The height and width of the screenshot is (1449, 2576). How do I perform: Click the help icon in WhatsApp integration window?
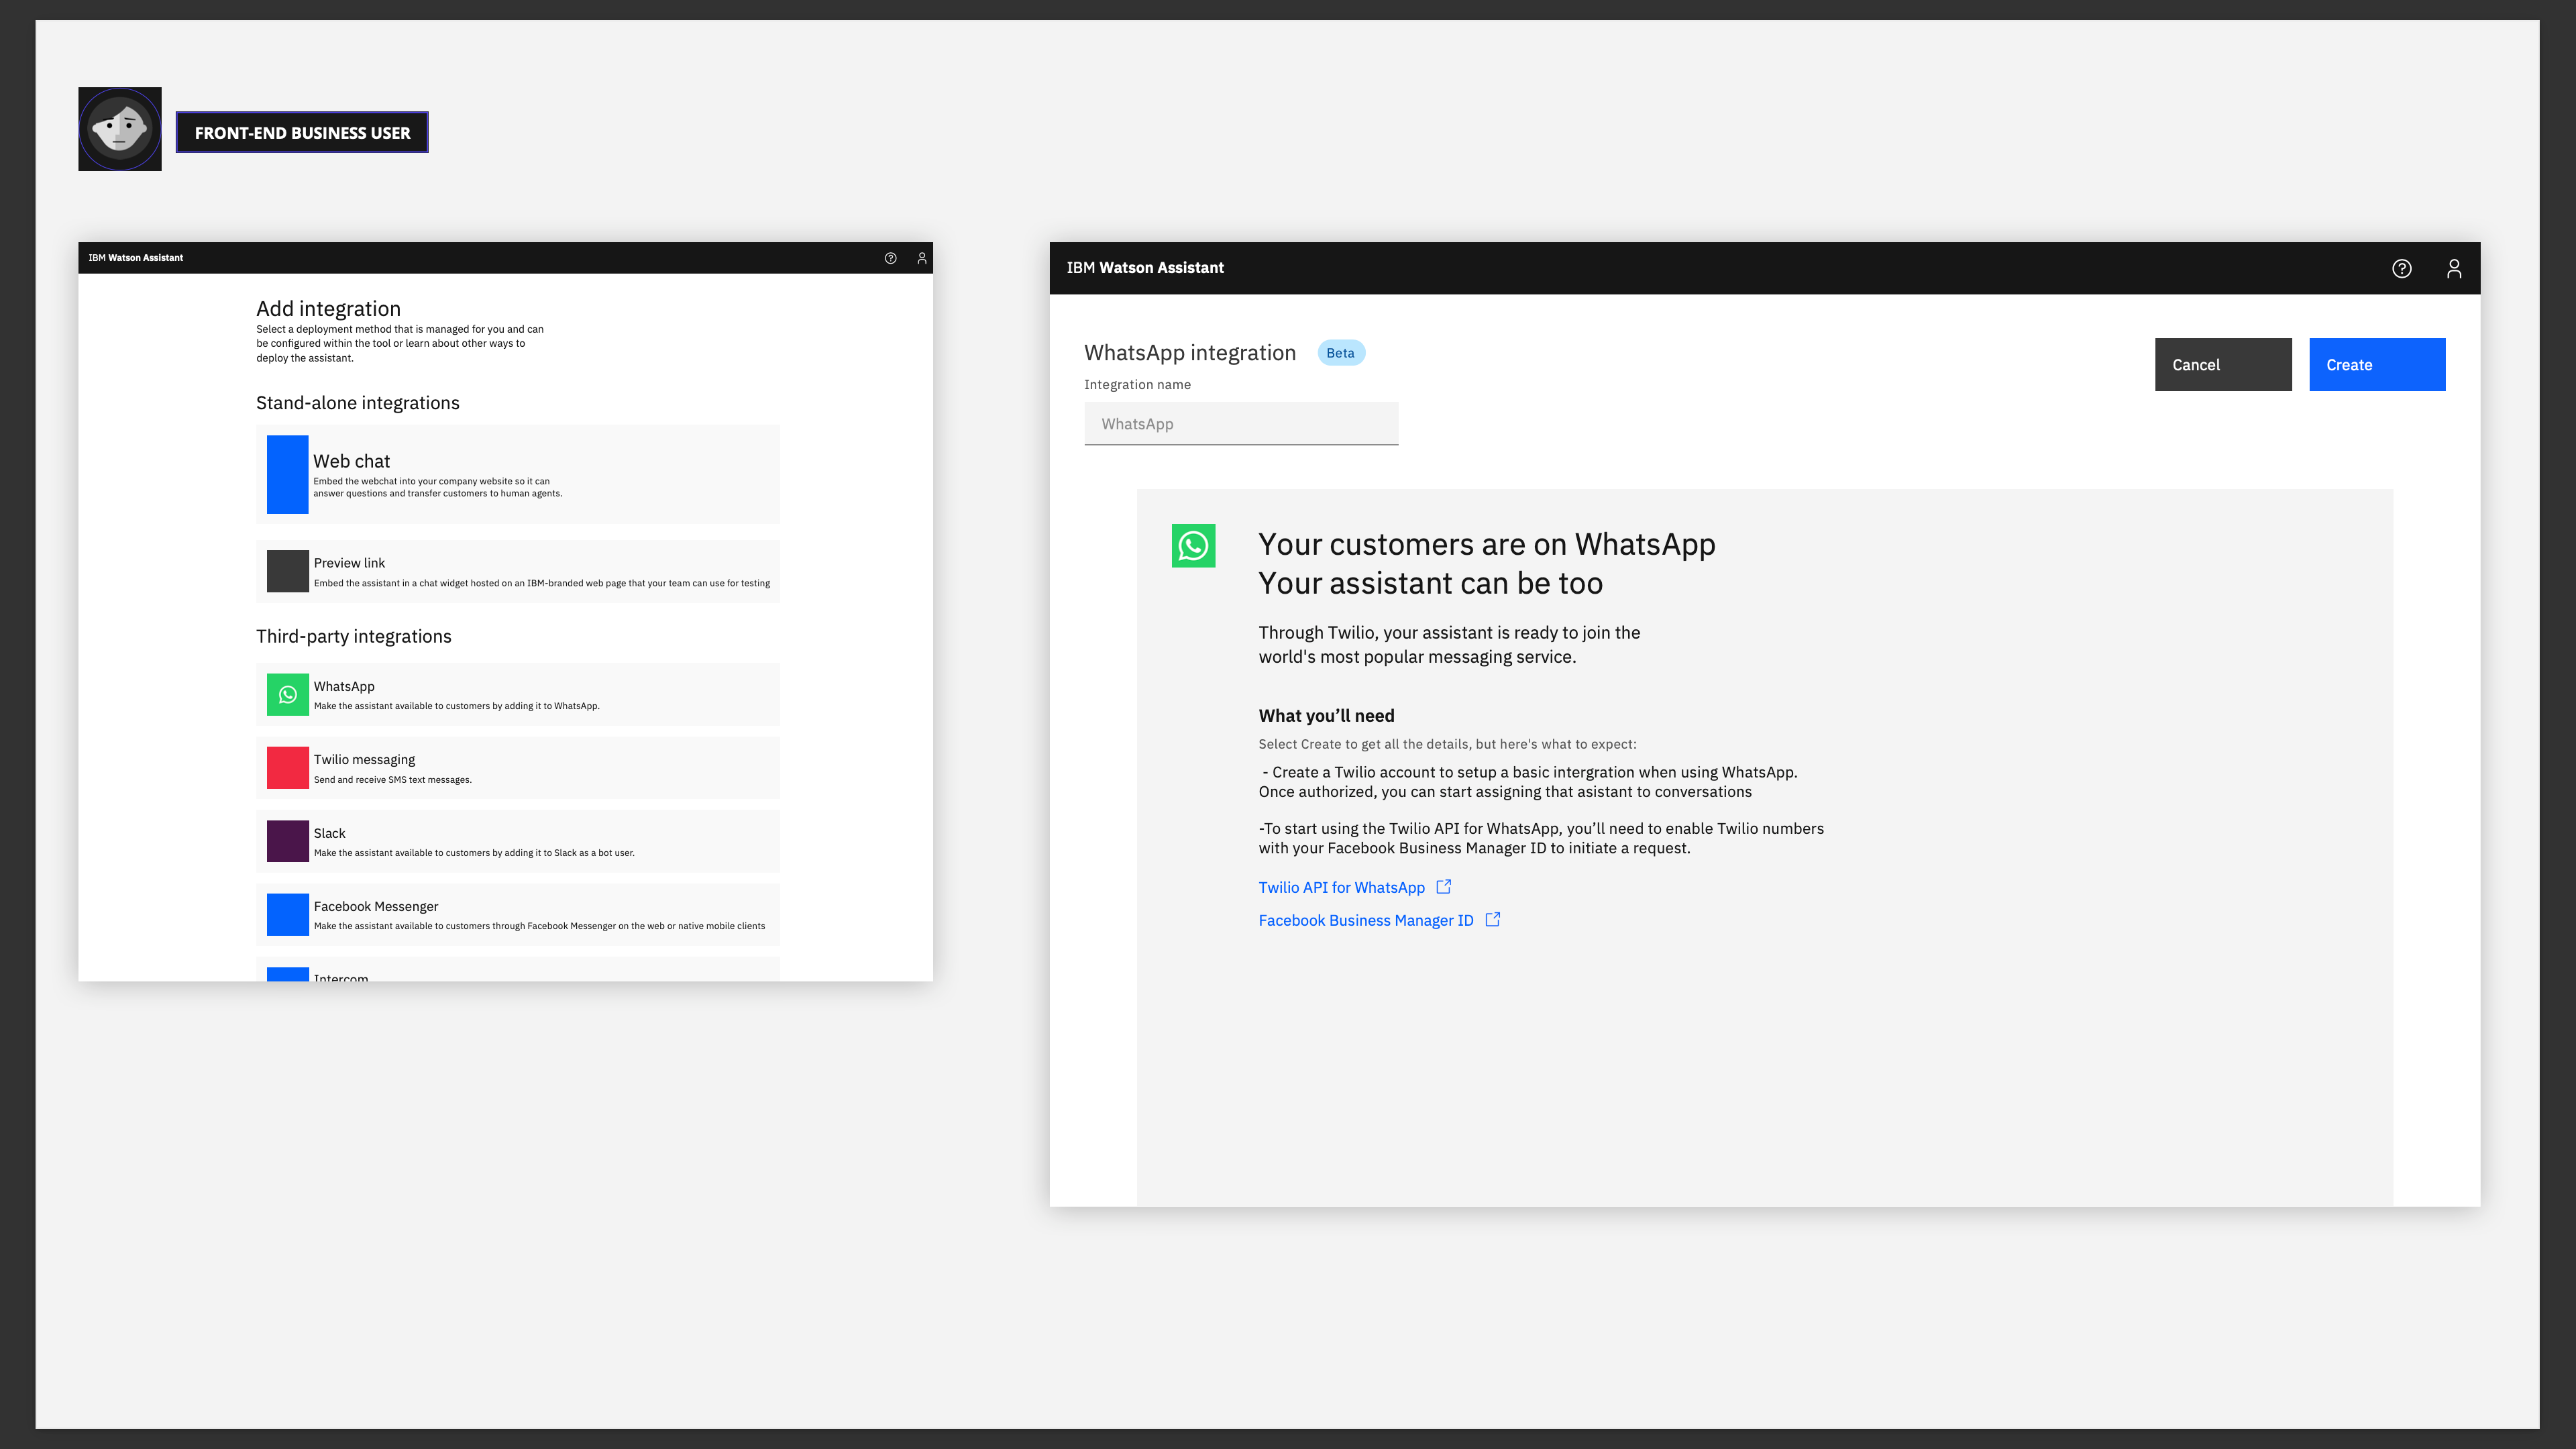click(x=2402, y=268)
